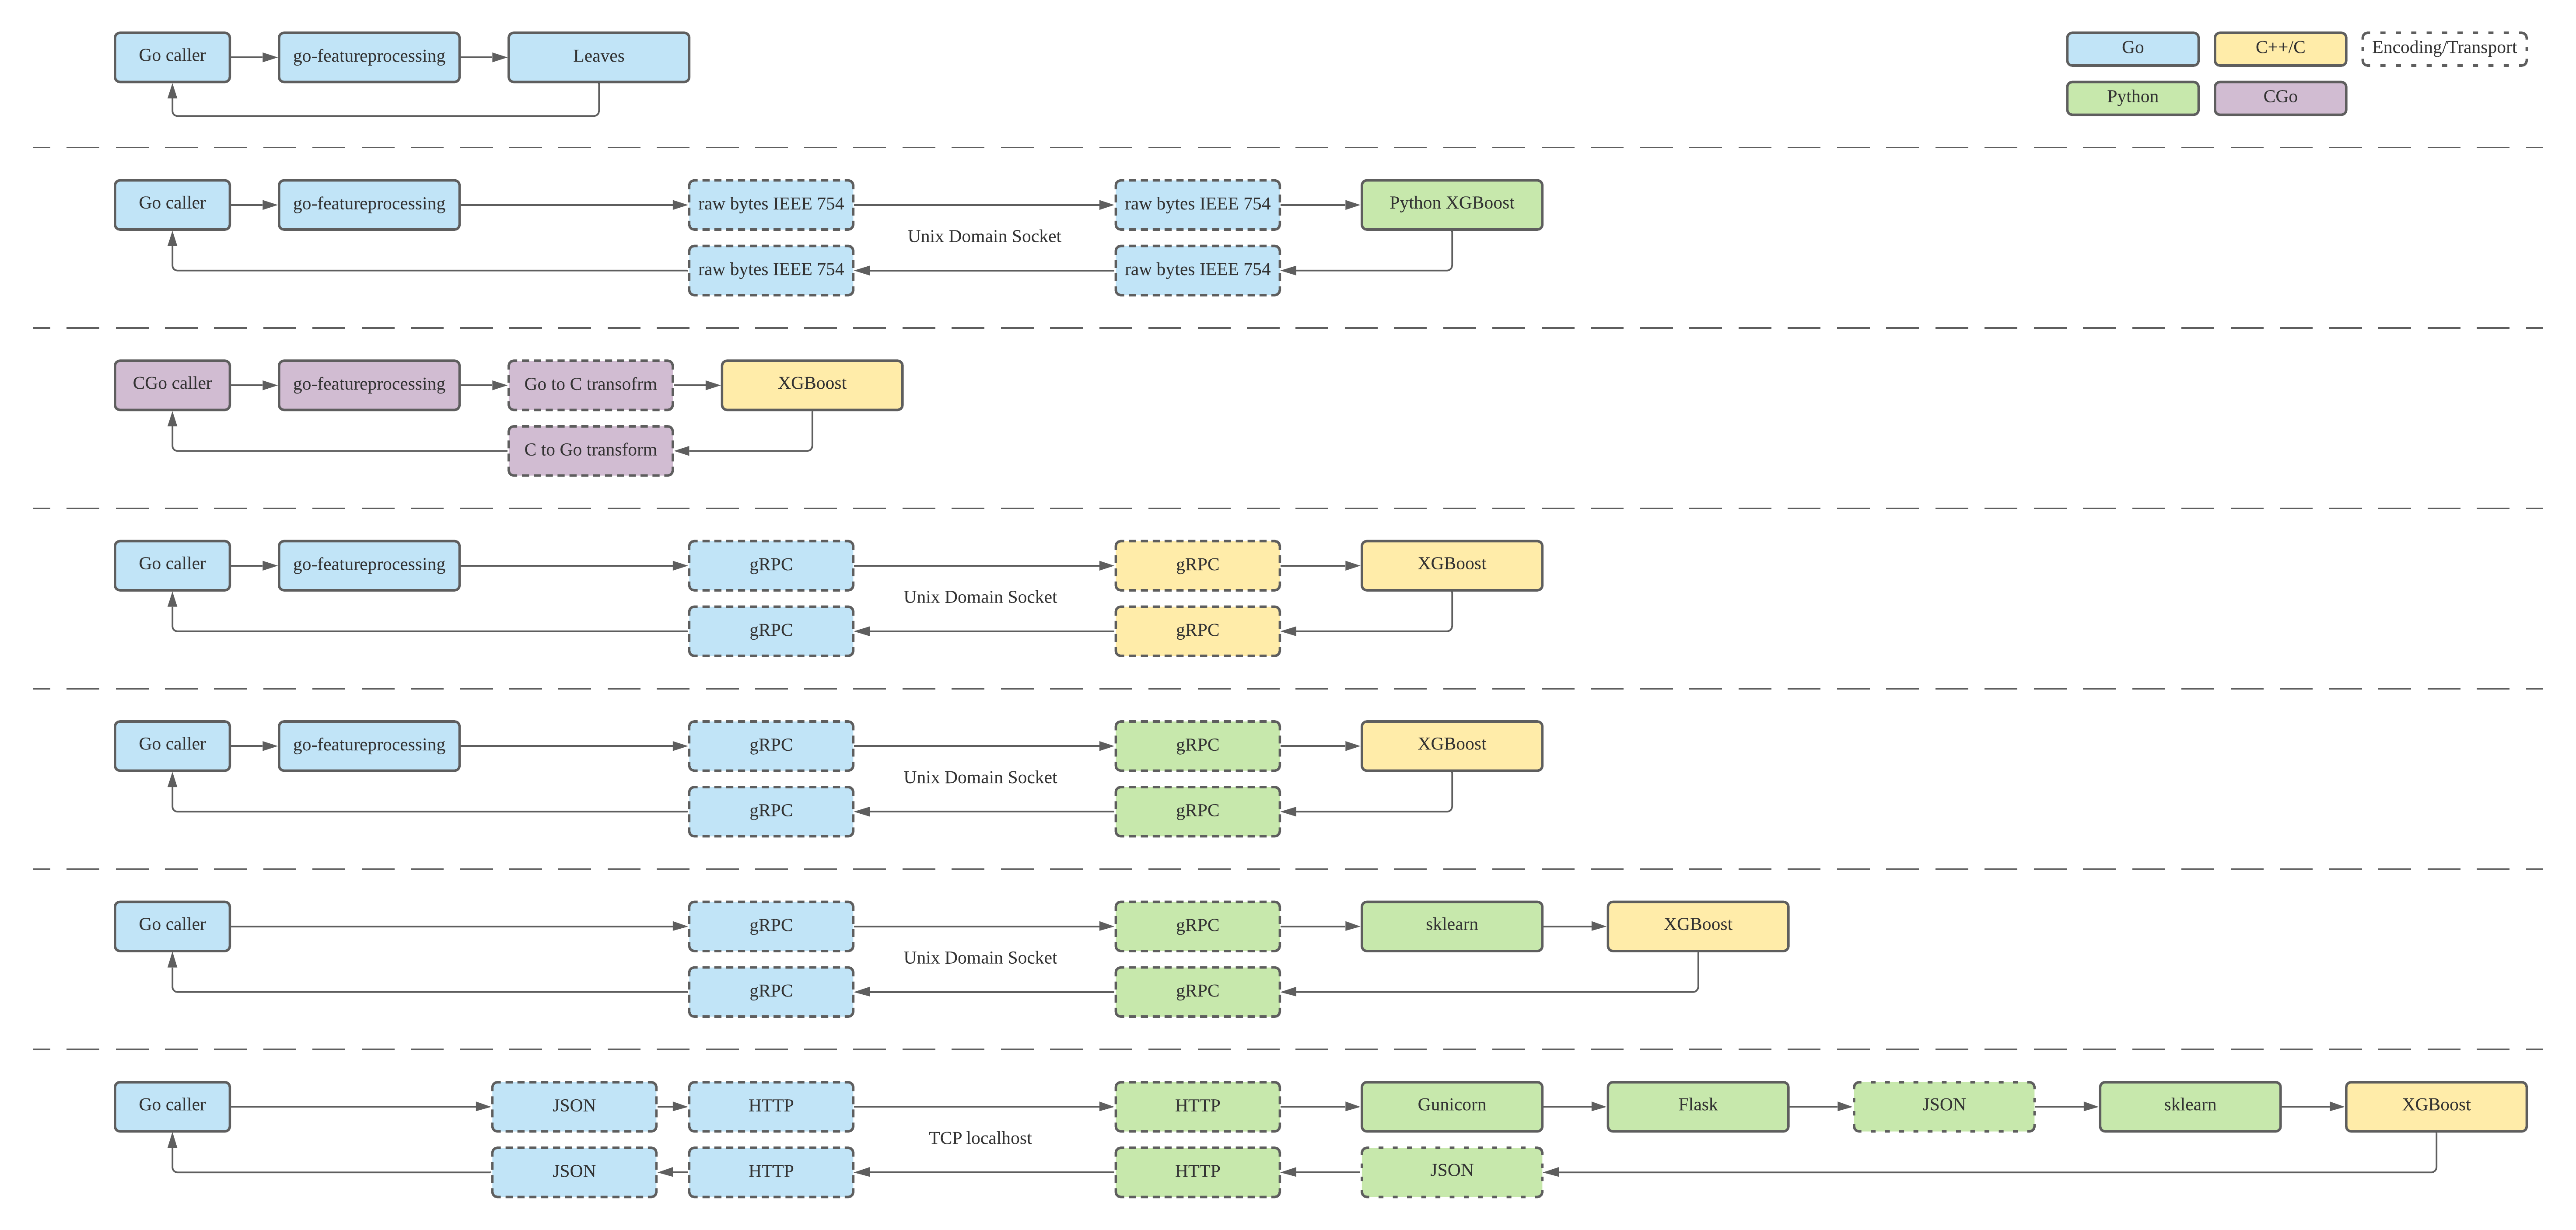The width and height of the screenshot is (2576, 1230).
Task: Click the TCP localhost label
Action: tap(979, 1138)
